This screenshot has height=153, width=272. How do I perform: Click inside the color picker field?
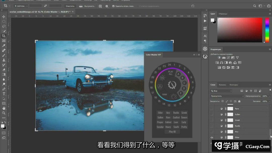pos(239,30)
